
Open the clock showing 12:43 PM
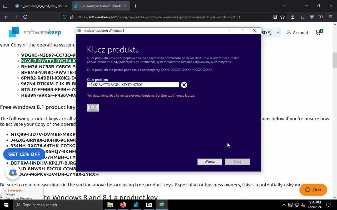point(314,205)
